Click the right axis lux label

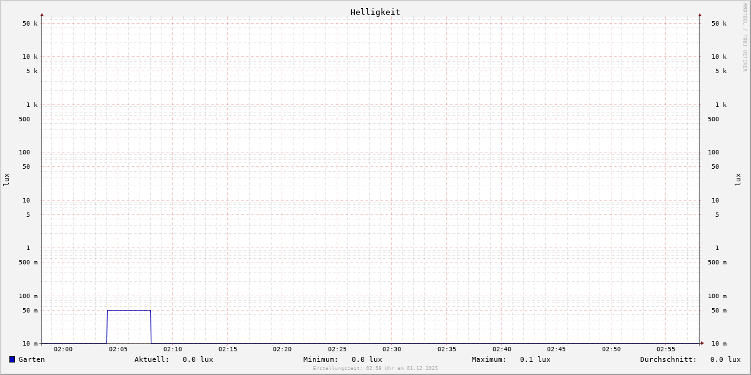(x=738, y=179)
